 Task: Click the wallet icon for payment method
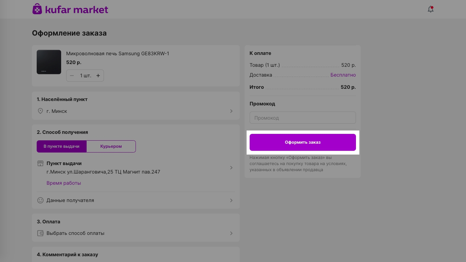click(x=40, y=233)
